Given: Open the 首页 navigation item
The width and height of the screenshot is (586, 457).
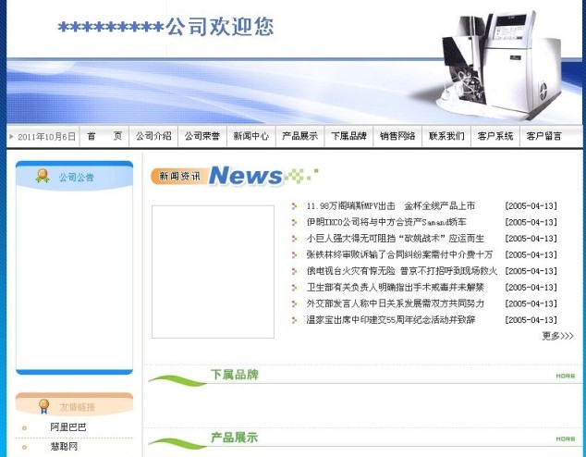Looking at the screenshot, I should (x=104, y=136).
